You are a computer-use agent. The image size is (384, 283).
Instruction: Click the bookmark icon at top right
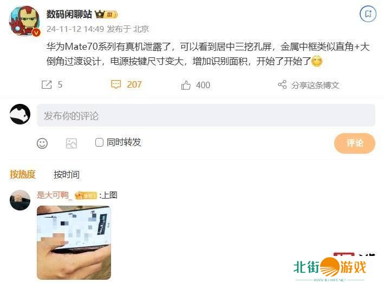(368, 14)
